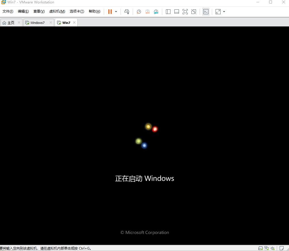Open the 文件(F) menu
Viewport: 289px width, 251px height.
click(x=8, y=11)
